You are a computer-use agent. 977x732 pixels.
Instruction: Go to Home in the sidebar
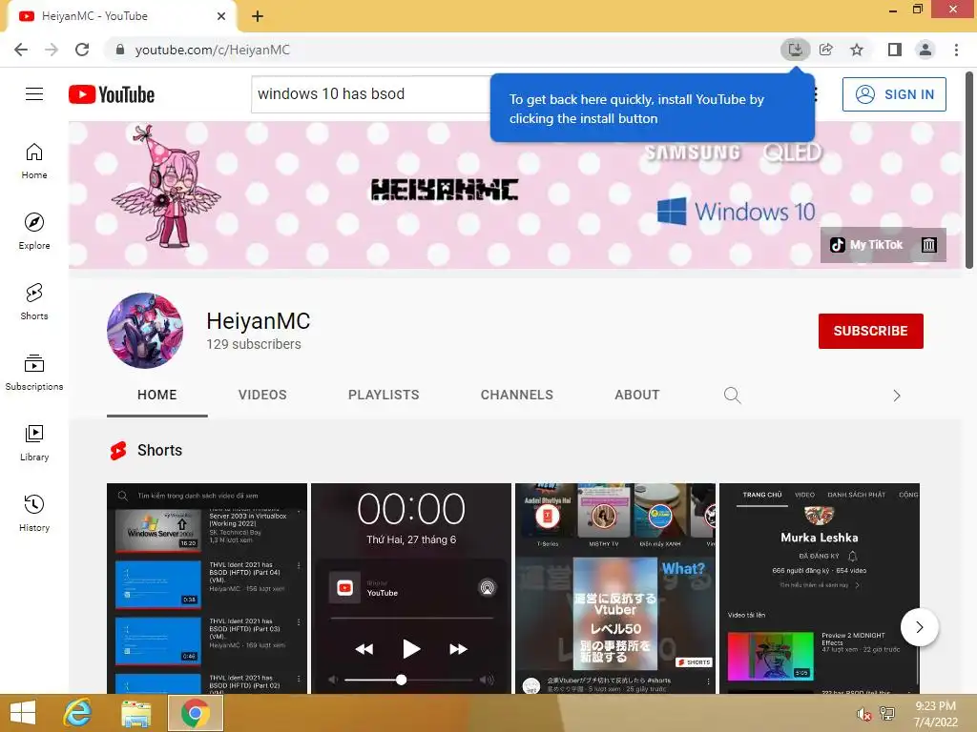[x=34, y=160]
